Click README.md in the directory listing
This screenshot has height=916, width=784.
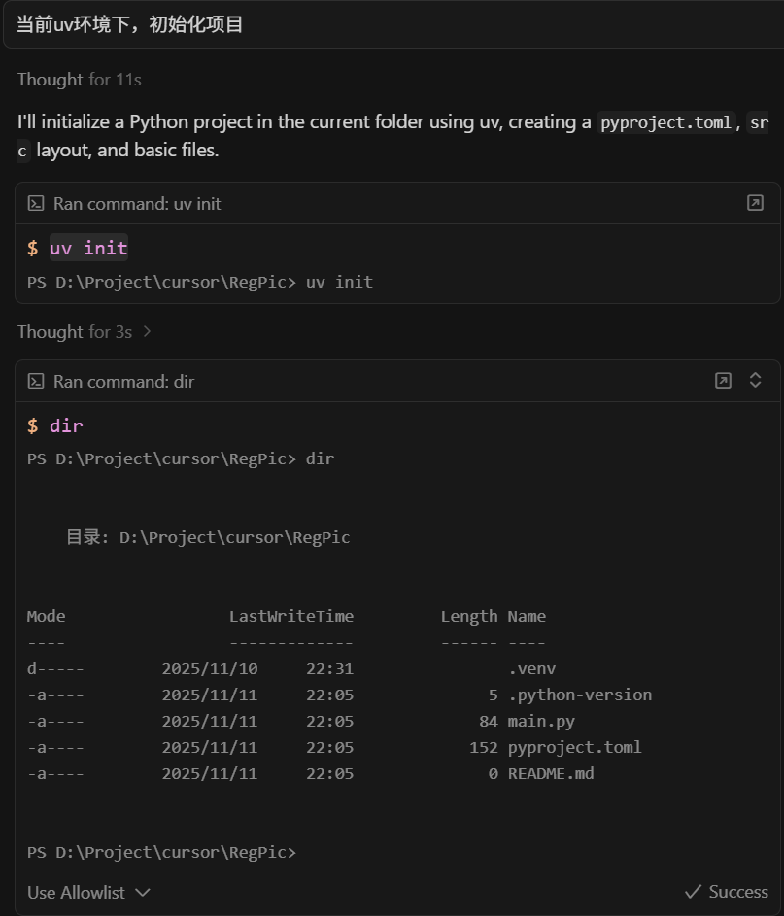pos(551,773)
